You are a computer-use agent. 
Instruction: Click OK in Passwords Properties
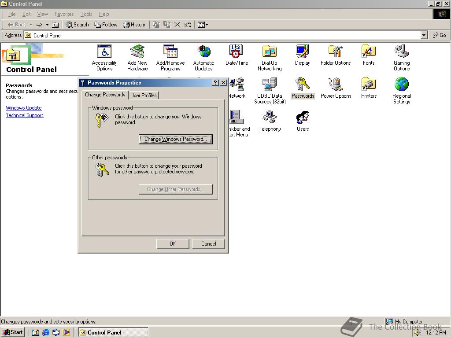click(x=173, y=244)
